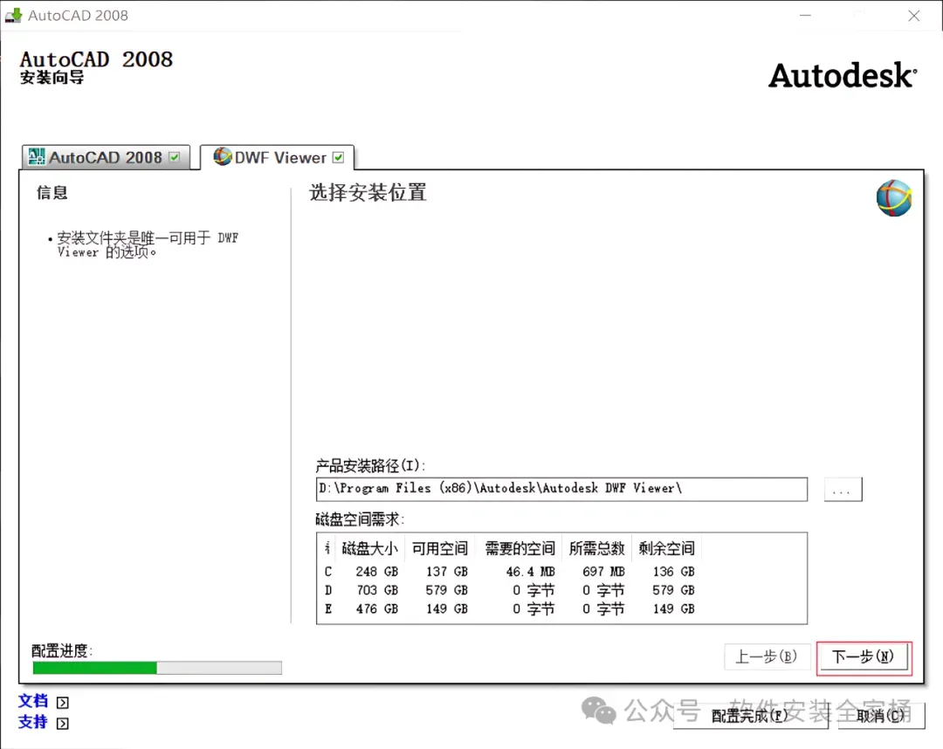This screenshot has width=943, height=749.
Task: Click the 136 GB remaining space cell
Action: (673, 572)
